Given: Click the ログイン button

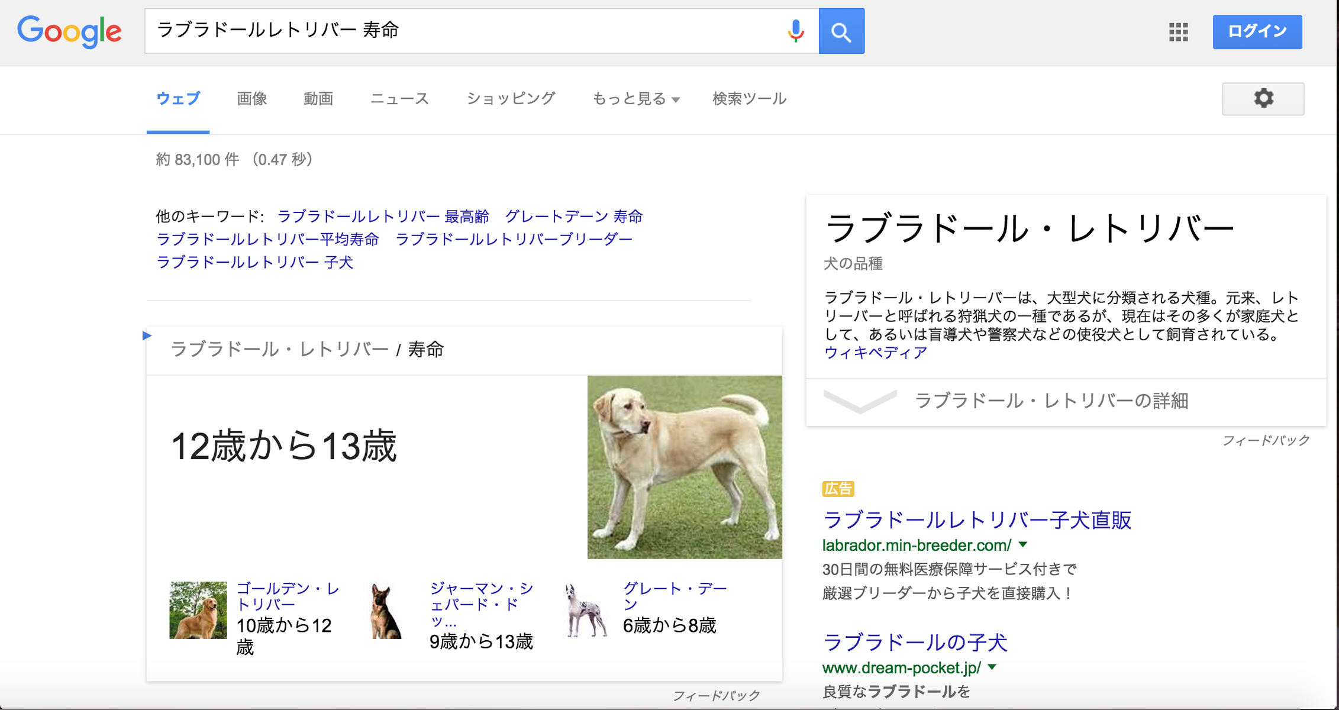Looking at the screenshot, I should [1257, 31].
